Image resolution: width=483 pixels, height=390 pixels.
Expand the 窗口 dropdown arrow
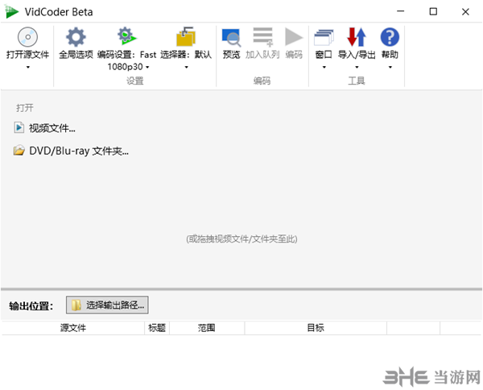(x=324, y=67)
